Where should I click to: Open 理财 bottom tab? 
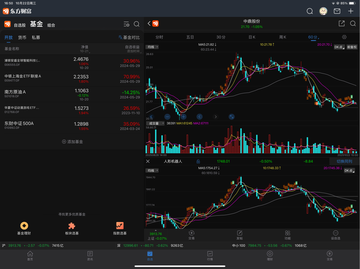[x=270, y=256]
